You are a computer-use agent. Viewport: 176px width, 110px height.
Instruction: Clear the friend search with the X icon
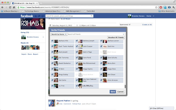(123, 34)
